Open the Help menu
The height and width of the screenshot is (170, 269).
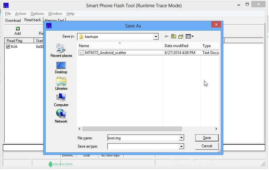point(70,14)
